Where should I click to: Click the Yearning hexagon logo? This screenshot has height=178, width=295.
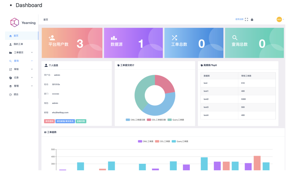14,22
